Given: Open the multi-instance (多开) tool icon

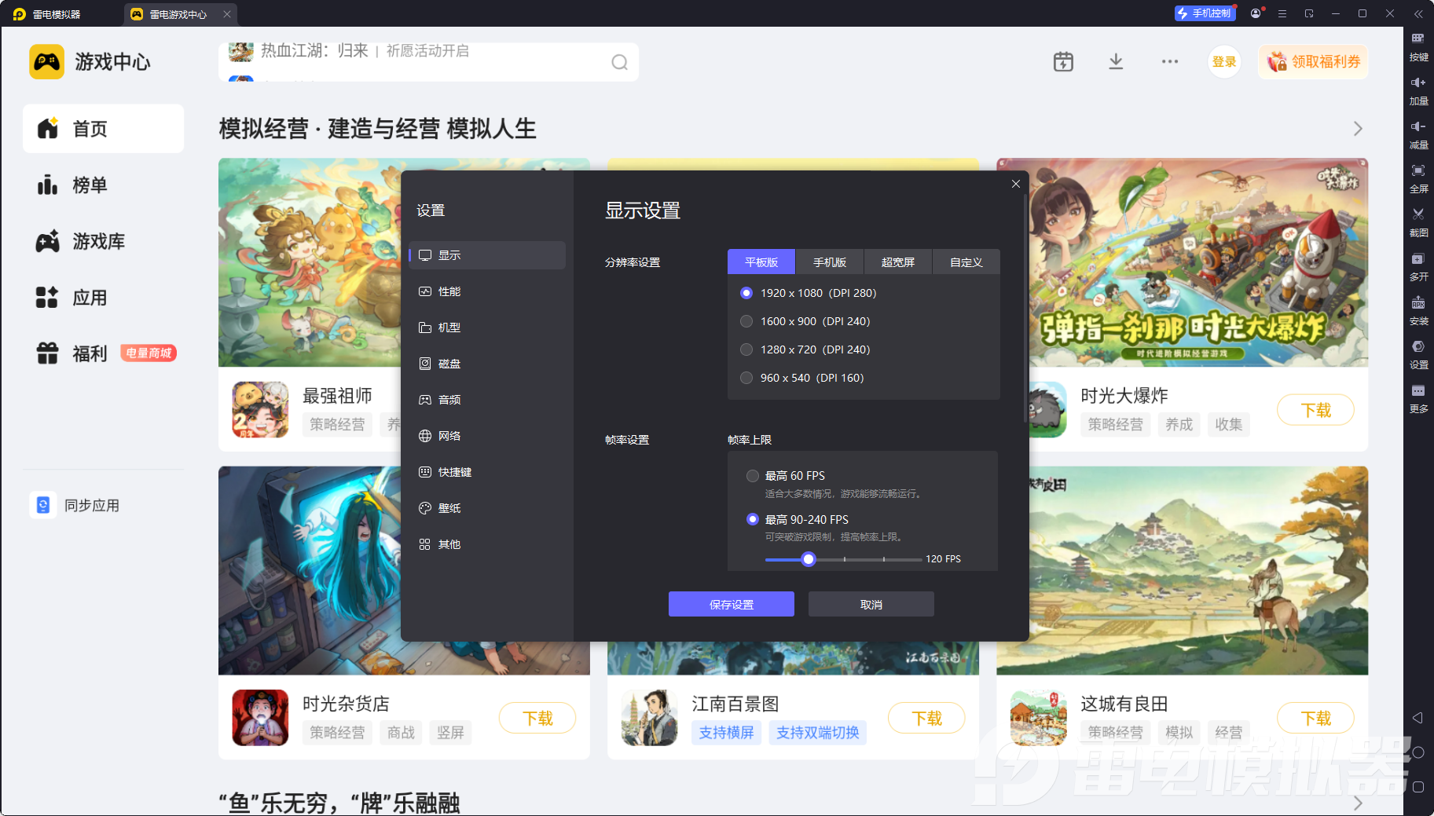Looking at the screenshot, I should coord(1417,259).
